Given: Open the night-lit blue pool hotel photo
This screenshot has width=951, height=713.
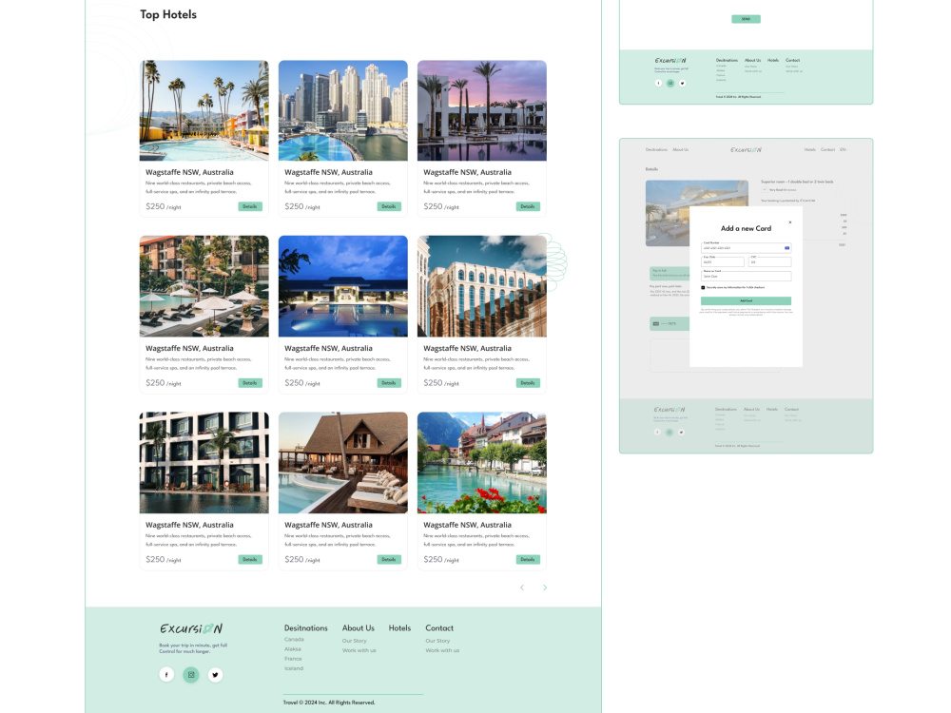Looking at the screenshot, I should click(x=342, y=286).
